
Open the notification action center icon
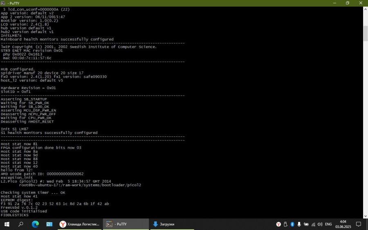pos(358,224)
